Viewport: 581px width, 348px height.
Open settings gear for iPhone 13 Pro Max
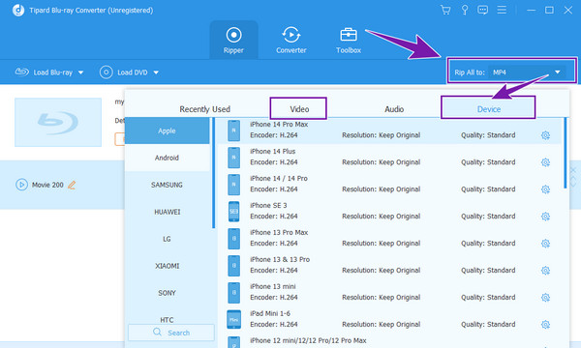[545, 244]
